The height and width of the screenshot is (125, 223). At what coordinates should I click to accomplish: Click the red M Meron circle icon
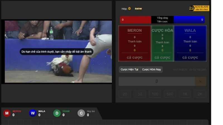point(7,113)
